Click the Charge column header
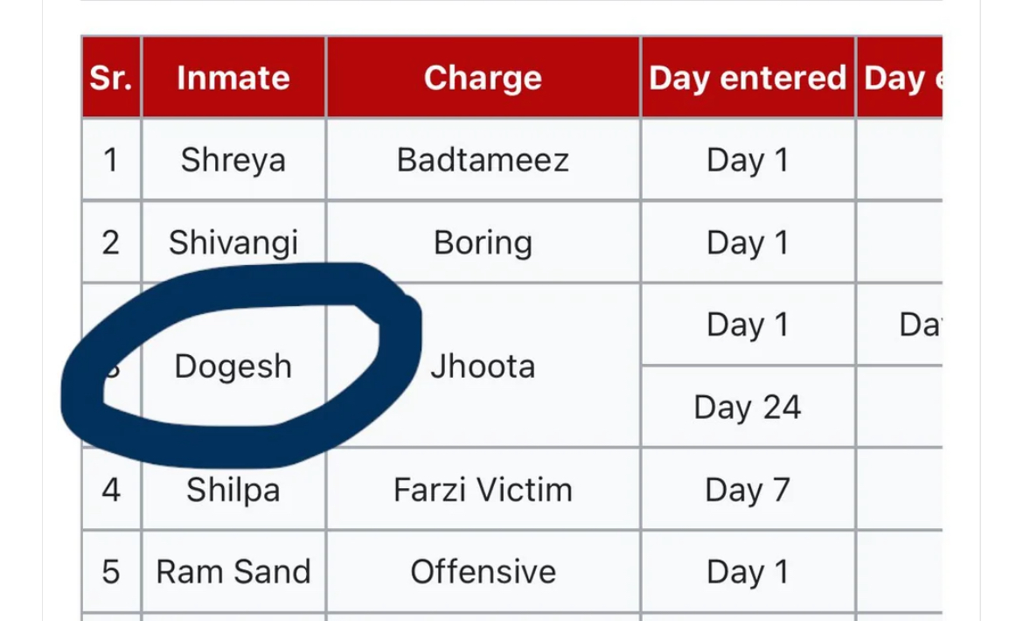The image size is (1023, 621). click(483, 77)
